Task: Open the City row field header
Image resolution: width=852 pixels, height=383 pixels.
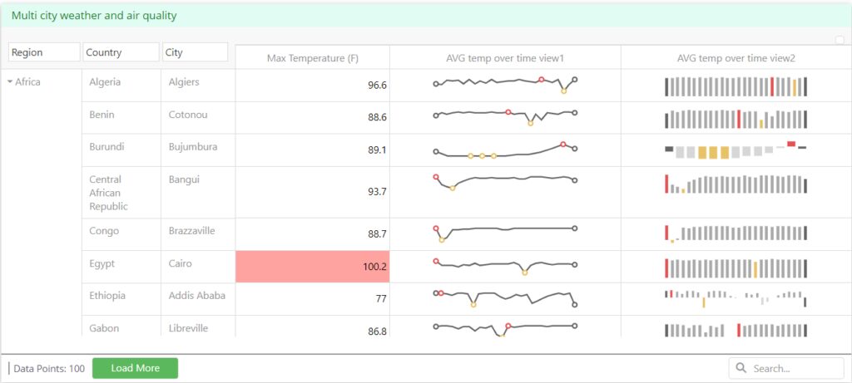Action: pyautogui.click(x=195, y=52)
